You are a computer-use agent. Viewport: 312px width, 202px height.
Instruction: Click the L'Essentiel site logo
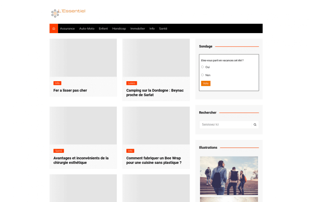68,13
